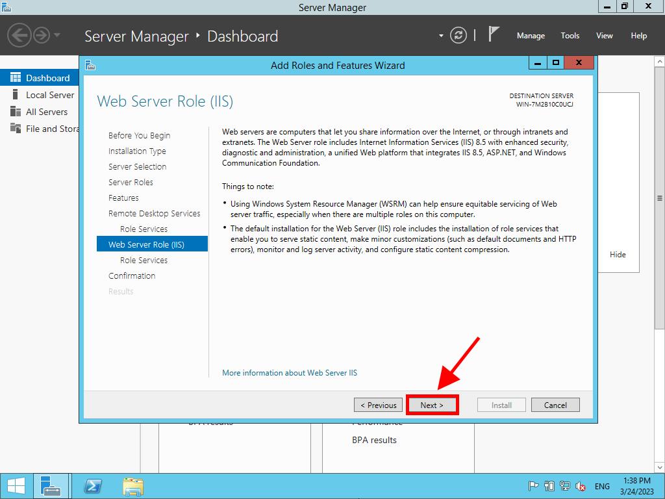Open Role Services under Remote Desktop Services
665x499 pixels.
tap(144, 229)
